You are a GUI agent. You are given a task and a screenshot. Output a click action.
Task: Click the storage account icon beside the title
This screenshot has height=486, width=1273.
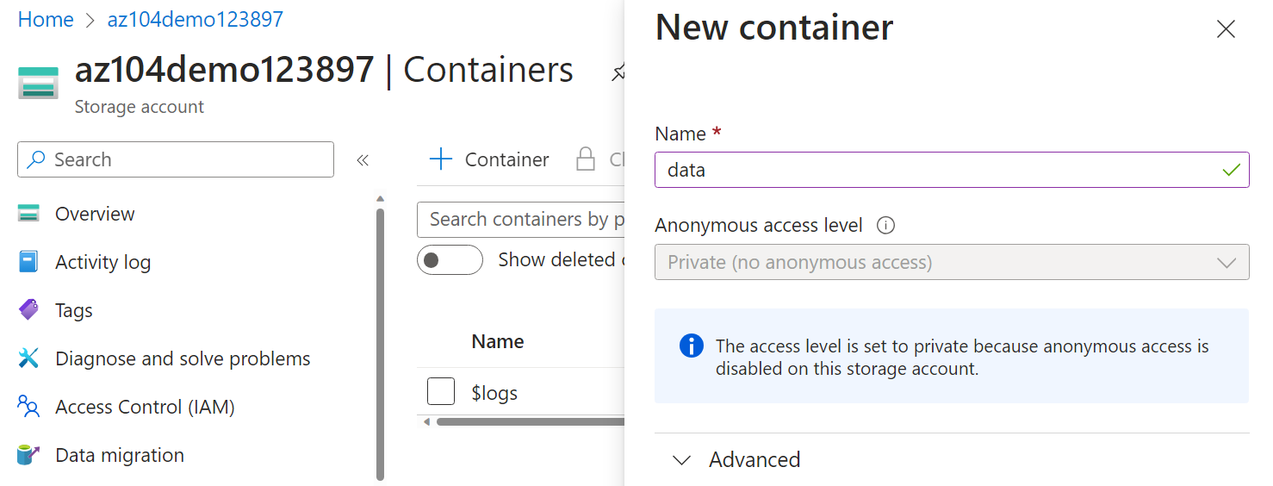[x=38, y=83]
